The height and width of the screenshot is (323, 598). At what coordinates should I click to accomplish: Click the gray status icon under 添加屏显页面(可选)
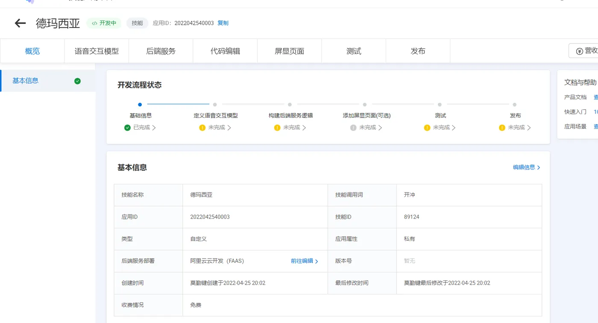tap(353, 128)
